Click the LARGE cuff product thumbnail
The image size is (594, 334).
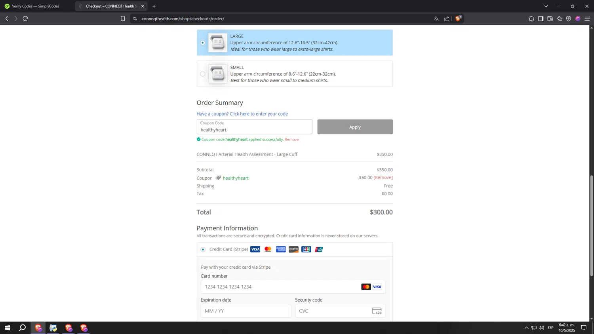click(218, 43)
